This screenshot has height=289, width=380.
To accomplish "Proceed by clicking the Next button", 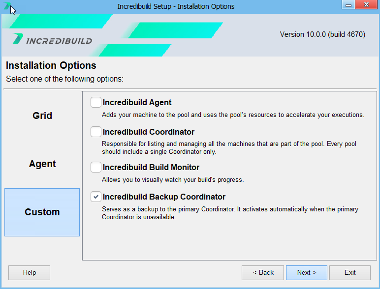I will [306, 273].
